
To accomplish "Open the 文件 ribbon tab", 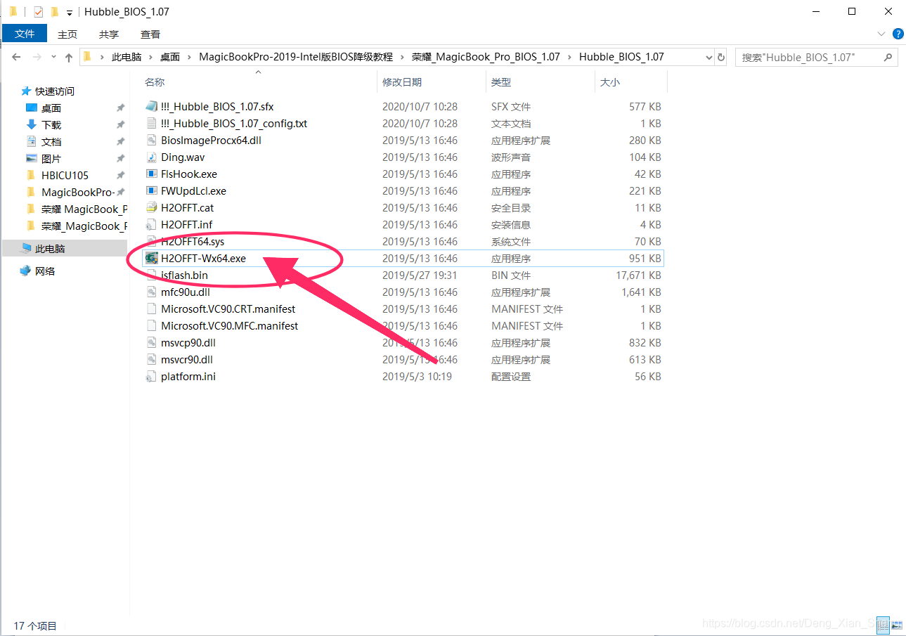I will click(25, 34).
